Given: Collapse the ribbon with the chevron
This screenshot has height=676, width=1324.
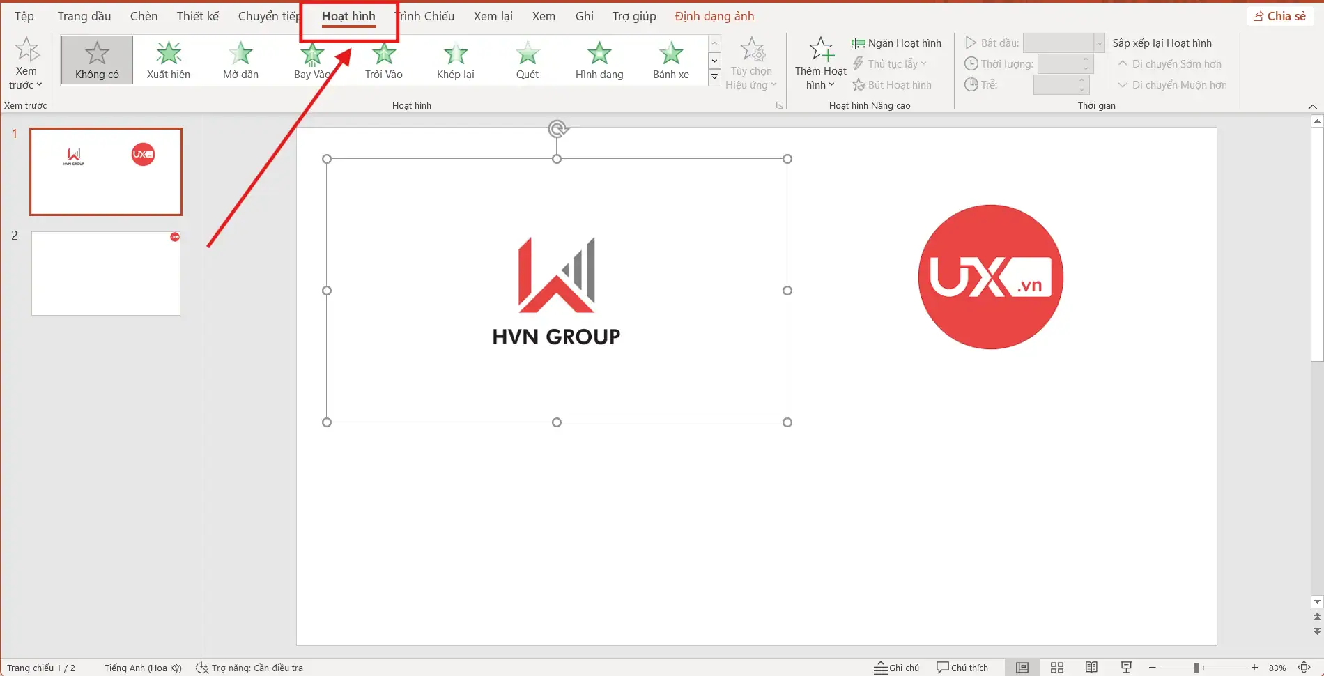Looking at the screenshot, I should pos(1312,106).
